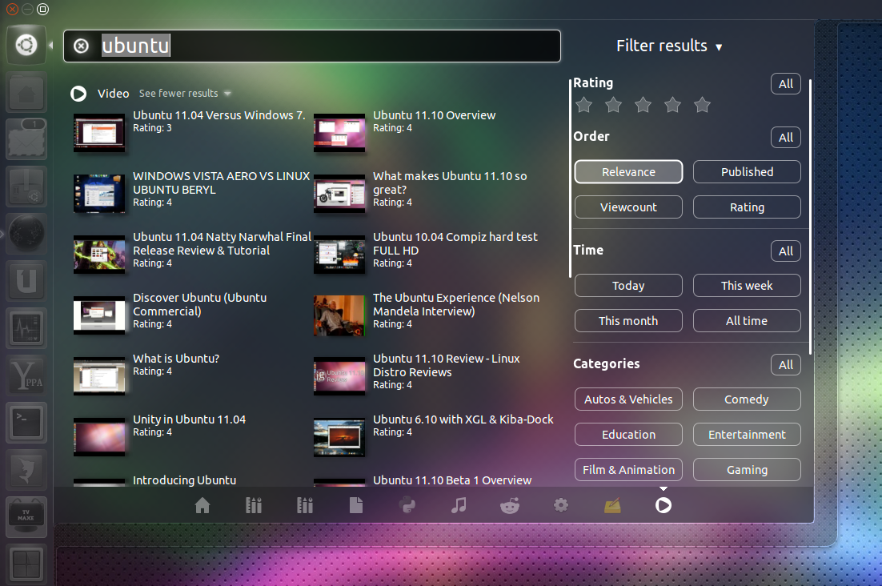Open "Ubuntu 11.04 Natty Narwhal Final Release Review"
The image size is (882, 586).
tap(222, 243)
